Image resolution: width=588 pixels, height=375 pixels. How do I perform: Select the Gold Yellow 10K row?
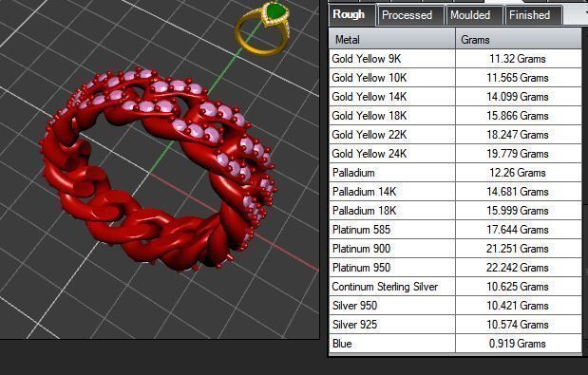point(455,78)
